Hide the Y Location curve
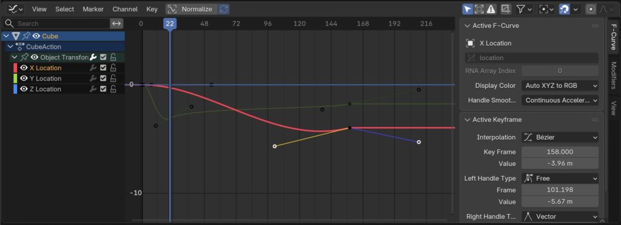 (x=24, y=79)
